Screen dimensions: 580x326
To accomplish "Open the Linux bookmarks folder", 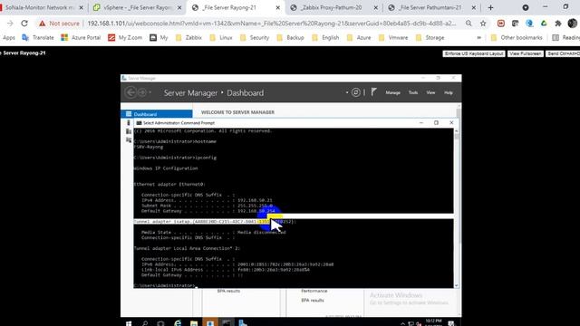I will pos(221,38).
